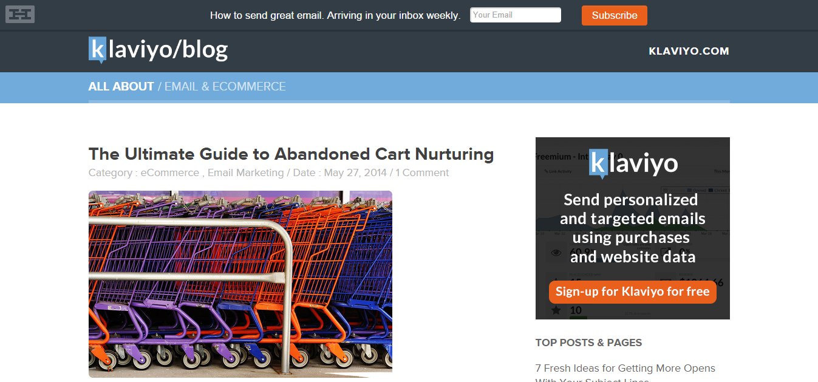The height and width of the screenshot is (382, 818).
Task: Click the klaviyo/blog header logo
Action: [158, 50]
